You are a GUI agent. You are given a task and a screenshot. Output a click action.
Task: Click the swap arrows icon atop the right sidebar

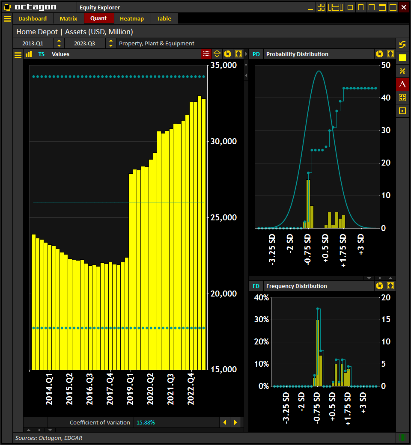coord(402,44)
